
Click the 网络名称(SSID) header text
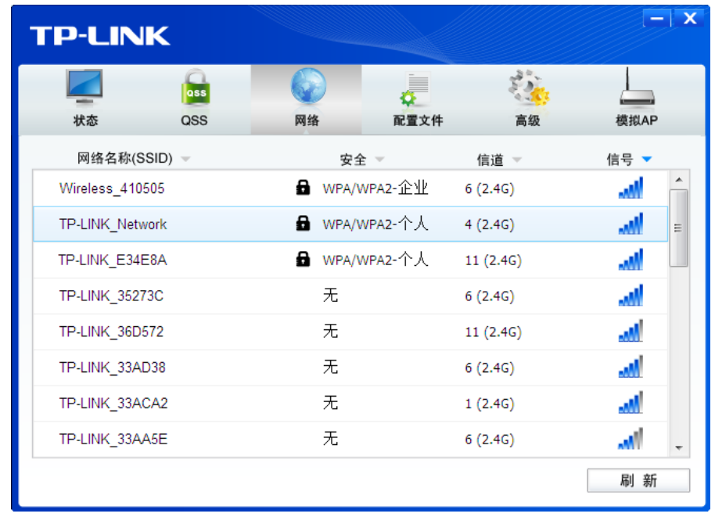pyautogui.click(x=124, y=158)
